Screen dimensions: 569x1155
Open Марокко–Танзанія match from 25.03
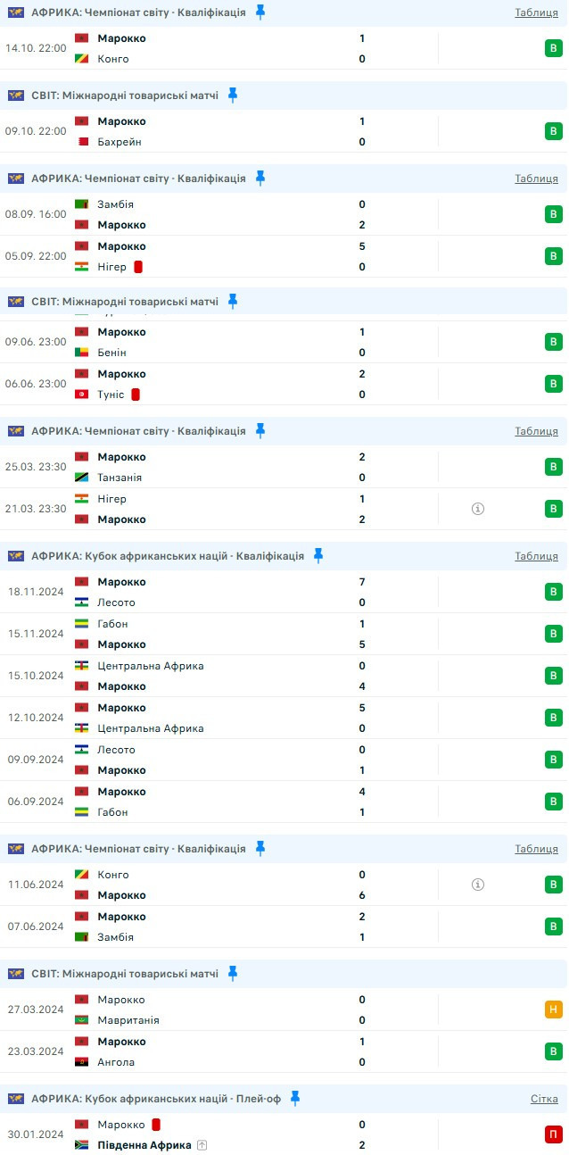coord(223,467)
